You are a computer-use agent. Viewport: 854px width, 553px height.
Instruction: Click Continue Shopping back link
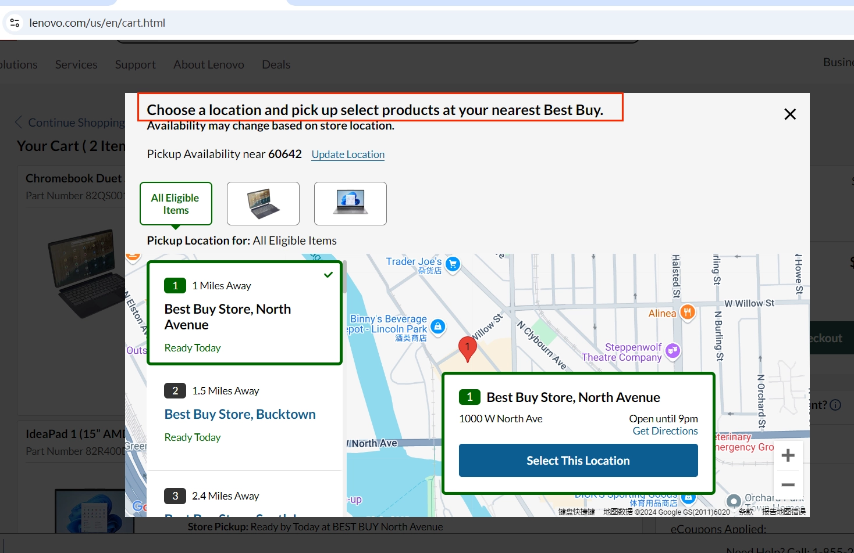[x=76, y=123]
